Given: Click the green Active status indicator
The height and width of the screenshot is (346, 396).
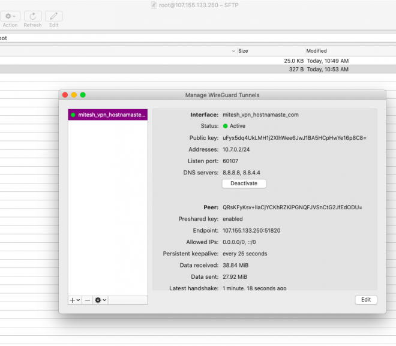Looking at the screenshot, I should tap(225, 126).
